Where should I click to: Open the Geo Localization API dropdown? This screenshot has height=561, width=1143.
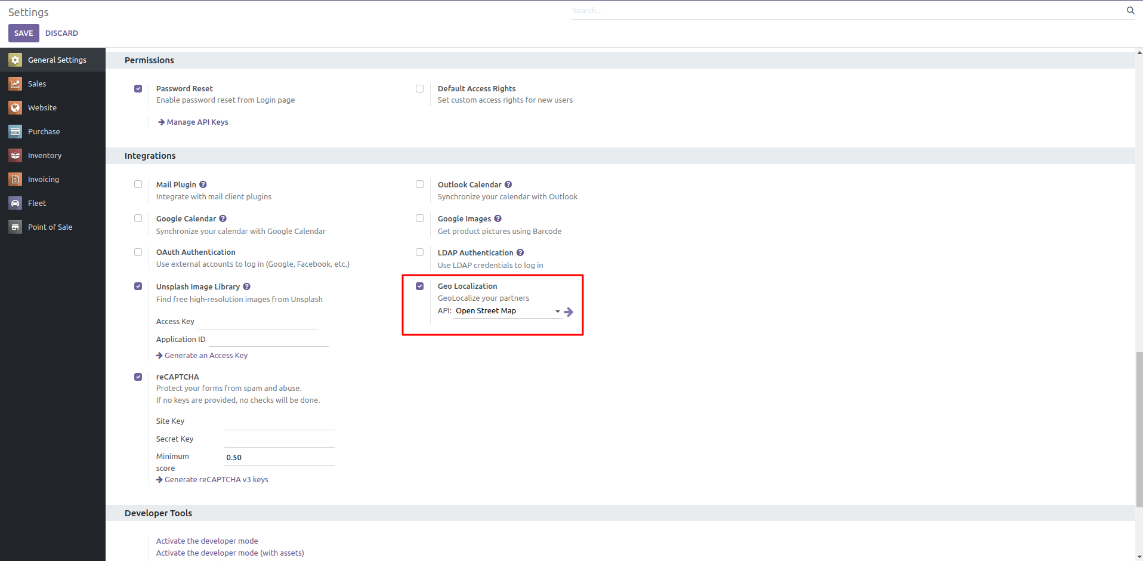pos(507,311)
